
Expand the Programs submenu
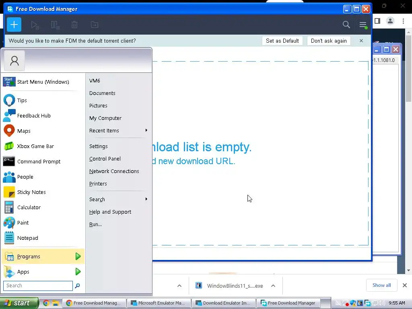coord(43,256)
